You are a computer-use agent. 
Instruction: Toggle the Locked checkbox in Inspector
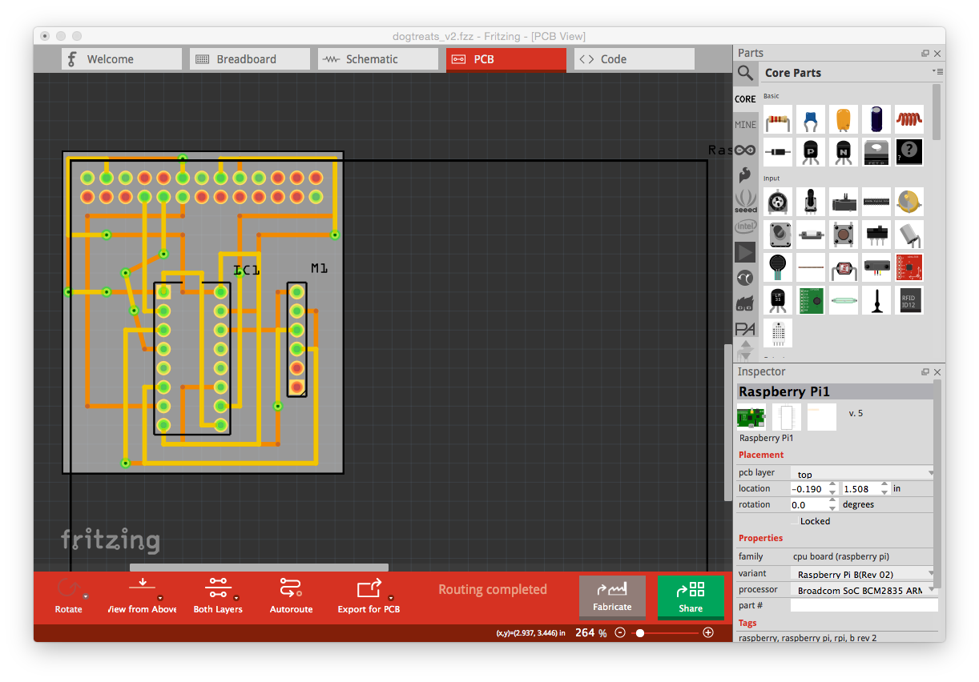click(795, 521)
